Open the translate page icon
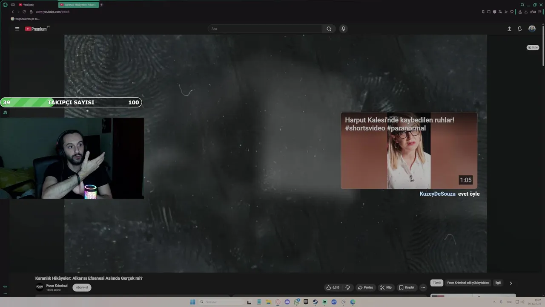The image size is (545, 307). click(500, 12)
